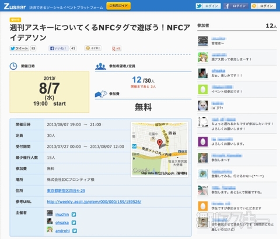Open organizer androhi profile link
This screenshot has width=280, height=239.
[62, 231]
